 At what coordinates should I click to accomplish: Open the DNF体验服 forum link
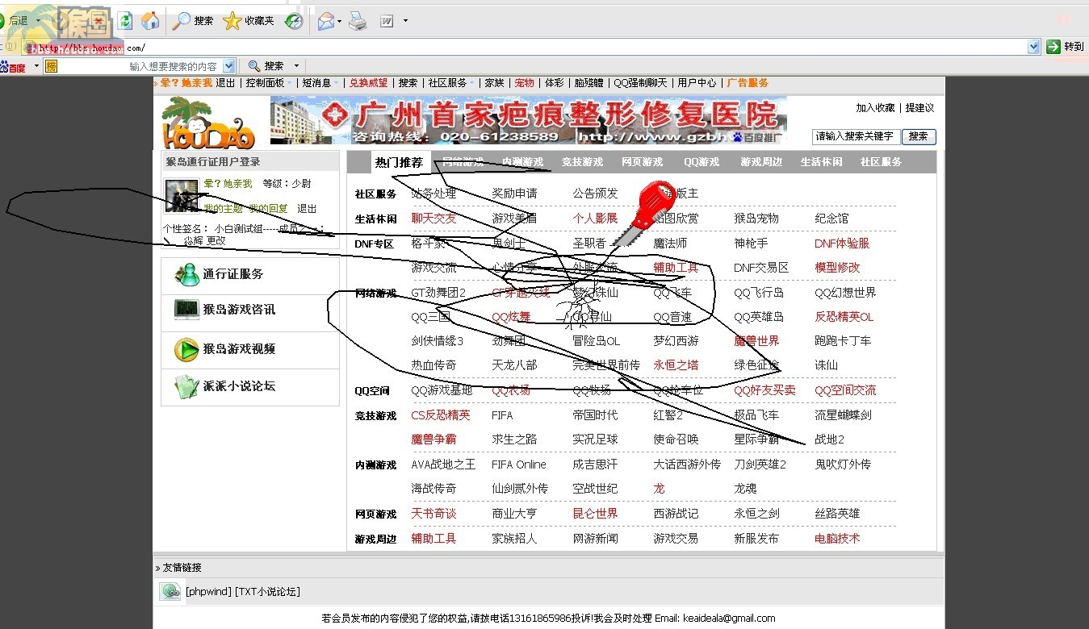tap(842, 244)
